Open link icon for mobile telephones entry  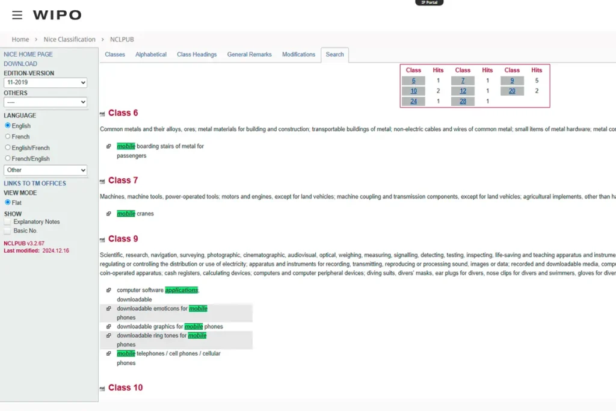click(x=109, y=354)
